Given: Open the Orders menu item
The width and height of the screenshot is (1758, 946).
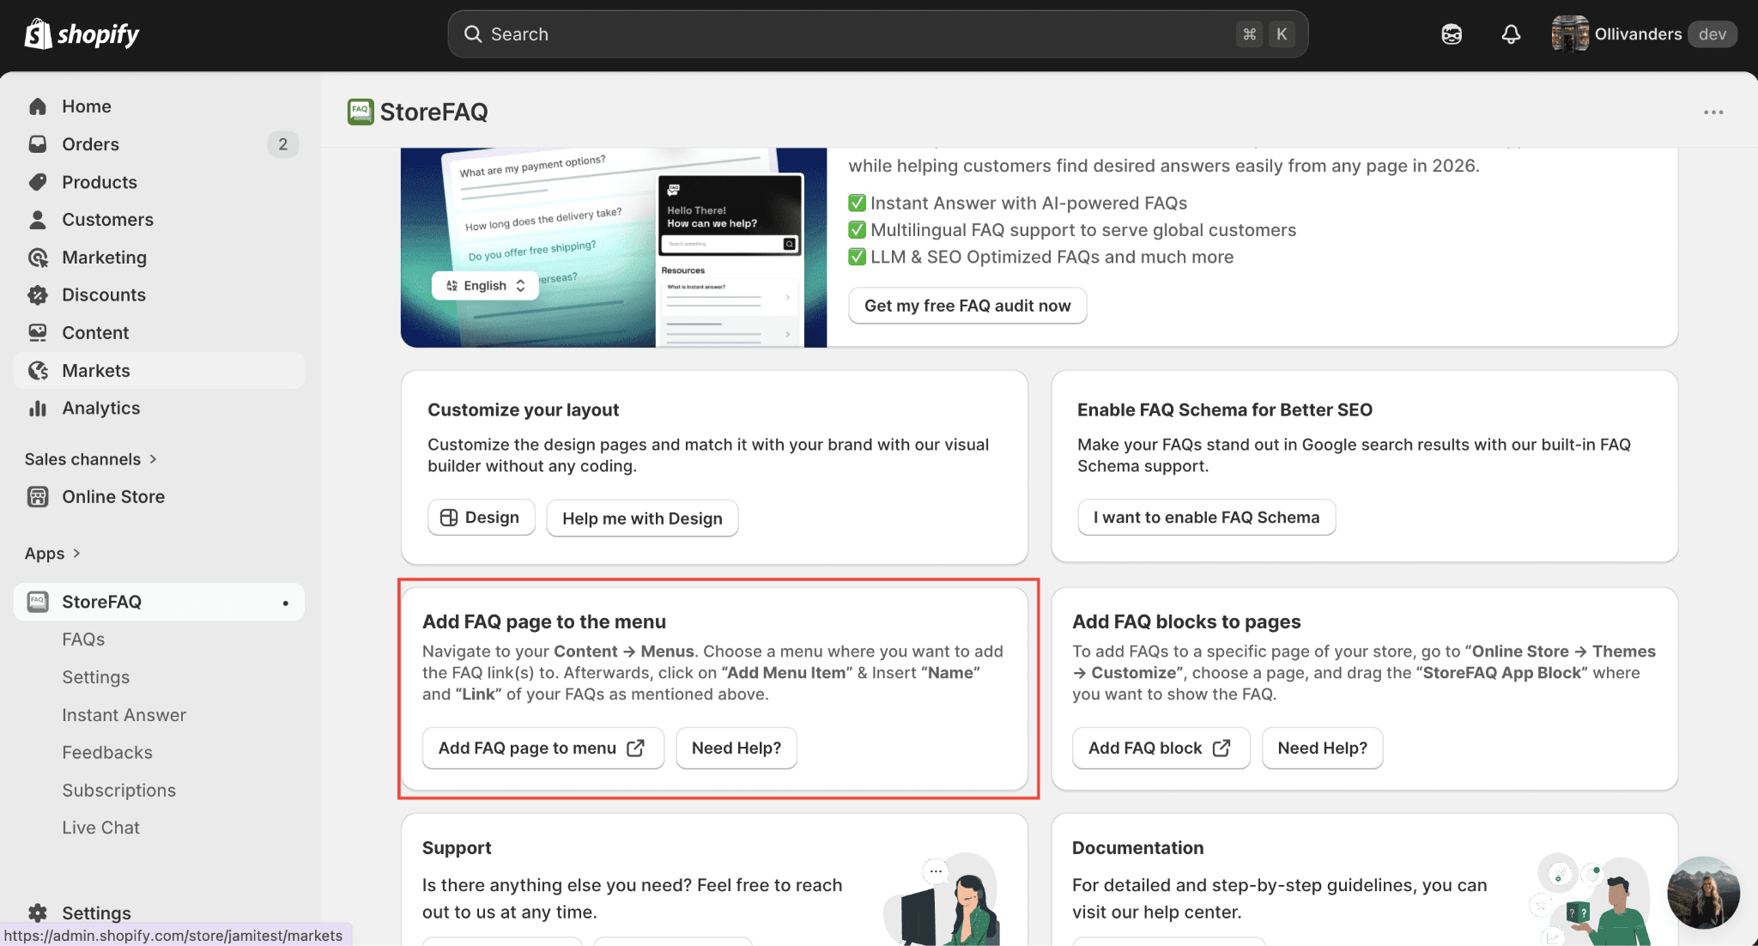Looking at the screenshot, I should pyautogui.click(x=159, y=144).
